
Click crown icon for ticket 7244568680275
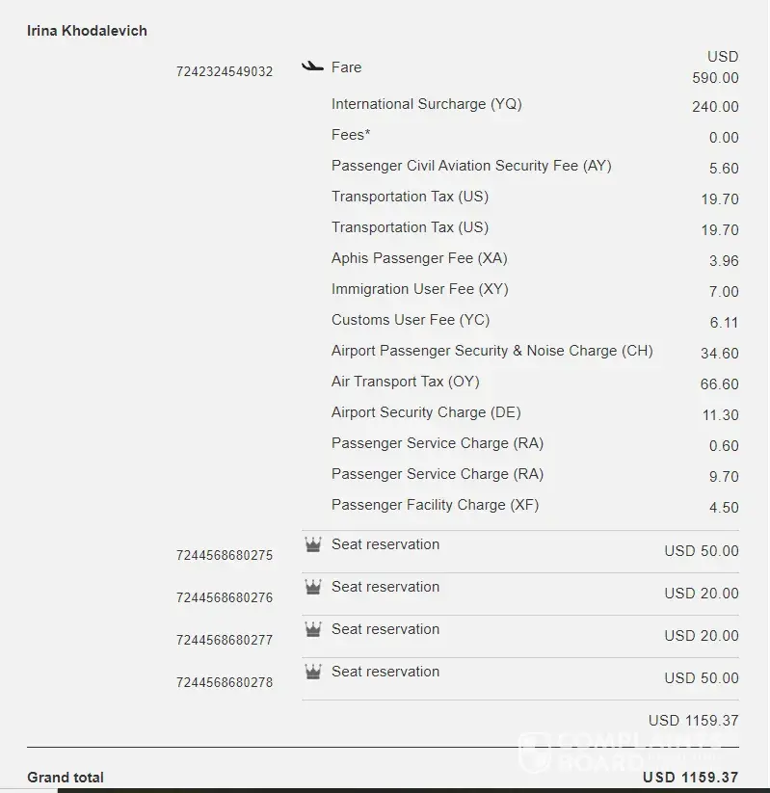click(x=312, y=545)
